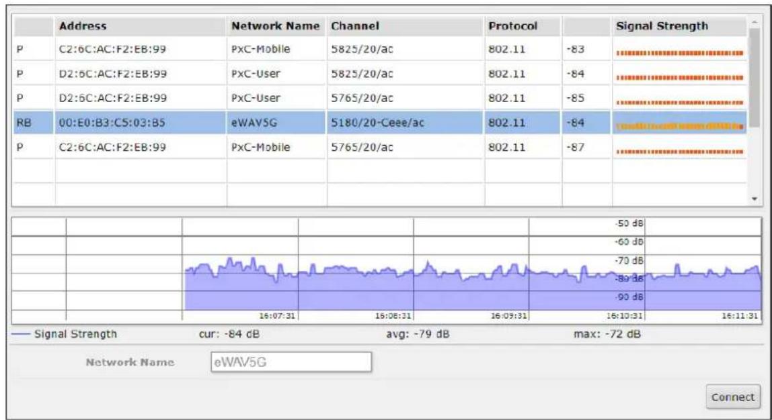Click the scroll-down arrow of the network list
This screenshot has height=420, width=772.
pos(755,199)
